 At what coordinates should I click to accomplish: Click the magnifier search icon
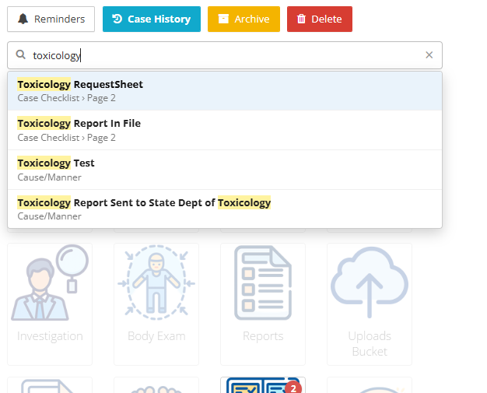(x=21, y=54)
